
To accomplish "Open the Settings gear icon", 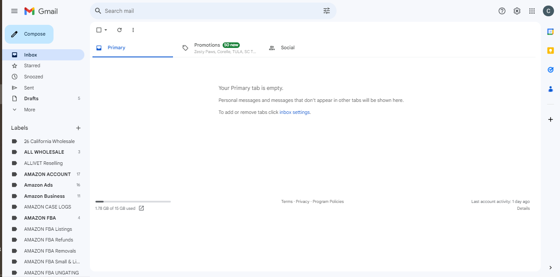I will tap(517, 11).
